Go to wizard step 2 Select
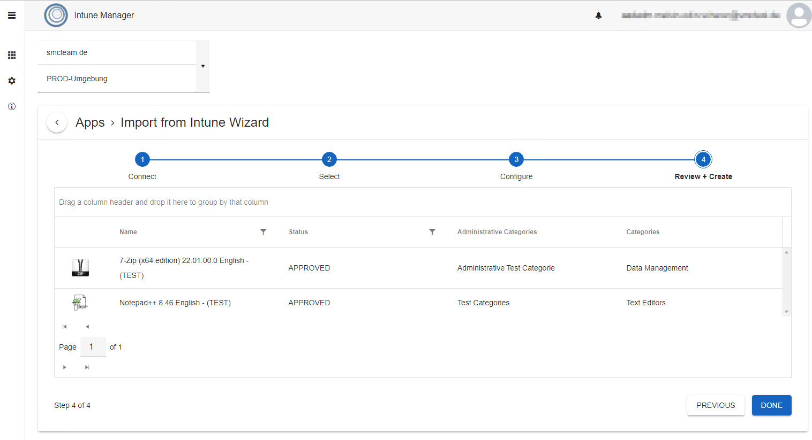This screenshot has width=812, height=440. pyautogui.click(x=329, y=159)
